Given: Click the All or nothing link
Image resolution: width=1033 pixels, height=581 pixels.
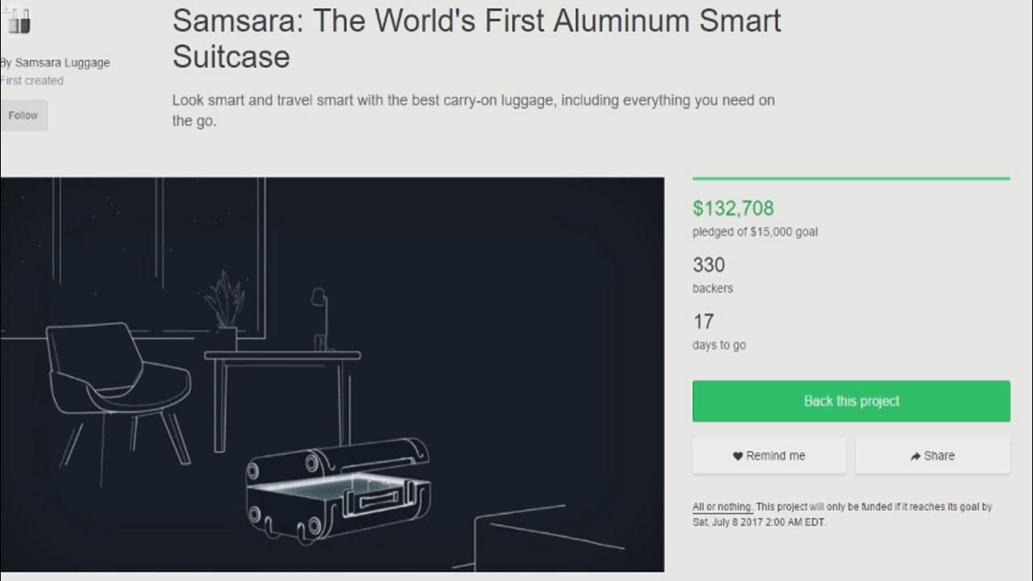Looking at the screenshot, I should 721,507.
